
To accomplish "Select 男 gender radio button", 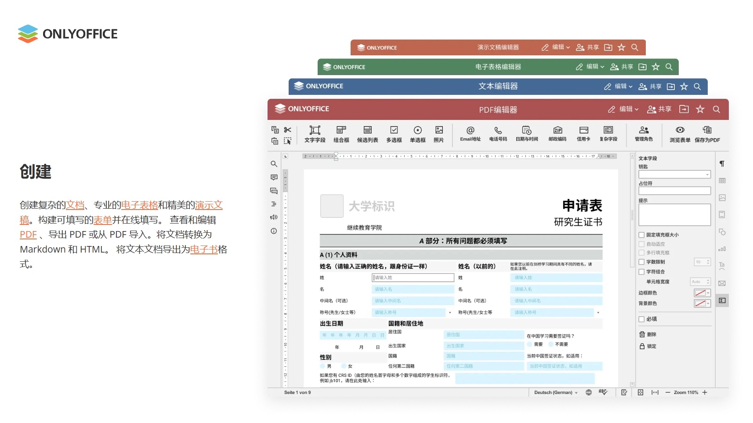I will point(322,366).
